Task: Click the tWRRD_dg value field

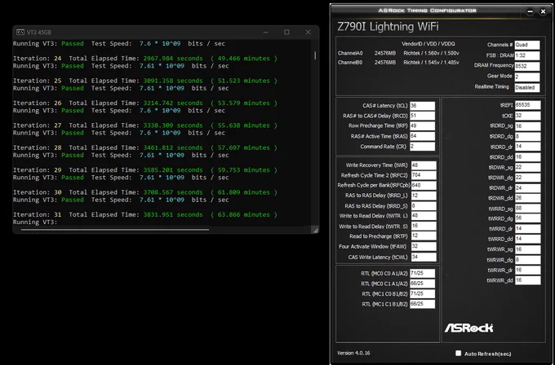Action: coord(527,218)
